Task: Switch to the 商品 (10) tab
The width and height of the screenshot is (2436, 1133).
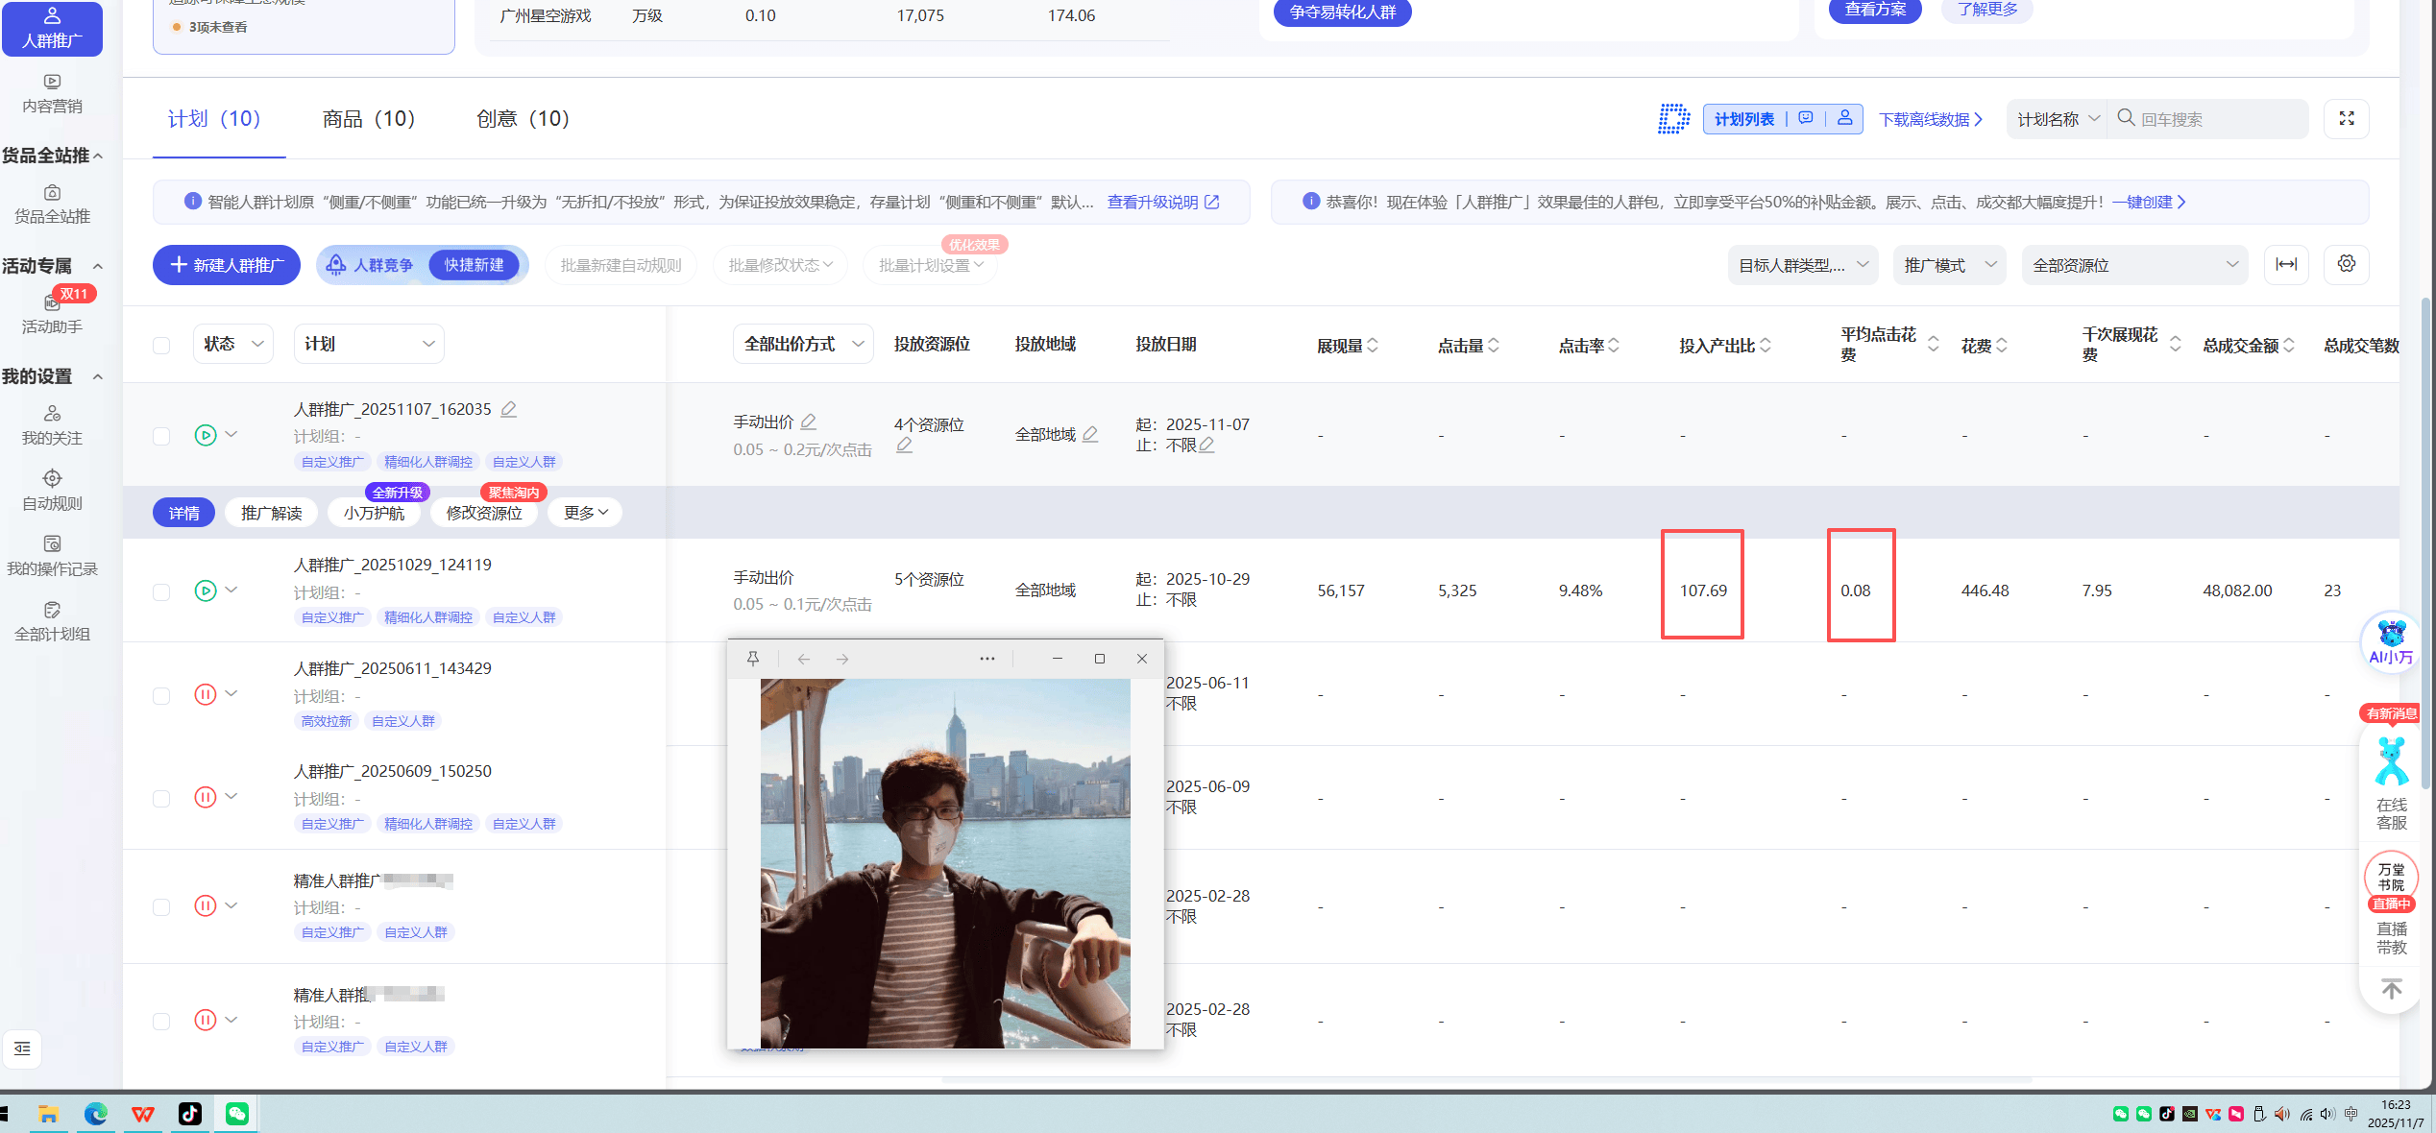Action: click(368, 118)
